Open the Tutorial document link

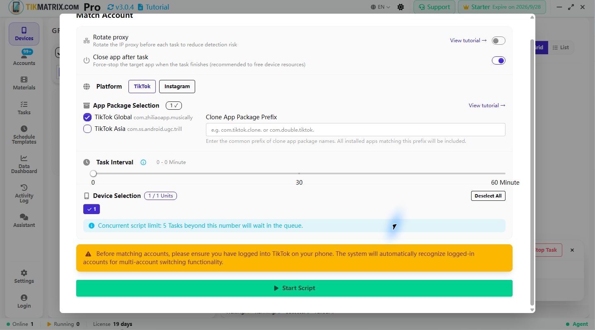pos(153,7)
